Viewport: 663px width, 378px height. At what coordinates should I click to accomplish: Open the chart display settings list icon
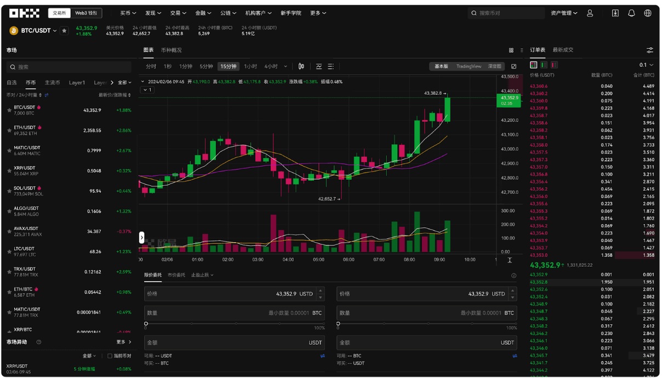coord(330,66)
